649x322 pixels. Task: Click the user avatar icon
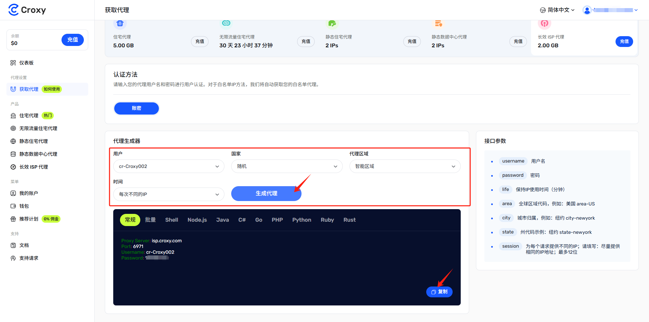[587, 10]
